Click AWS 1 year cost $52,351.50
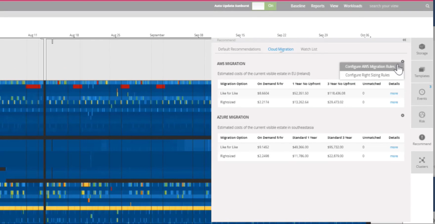The width and height of the screenshot is (435, 224). (300, 94)
